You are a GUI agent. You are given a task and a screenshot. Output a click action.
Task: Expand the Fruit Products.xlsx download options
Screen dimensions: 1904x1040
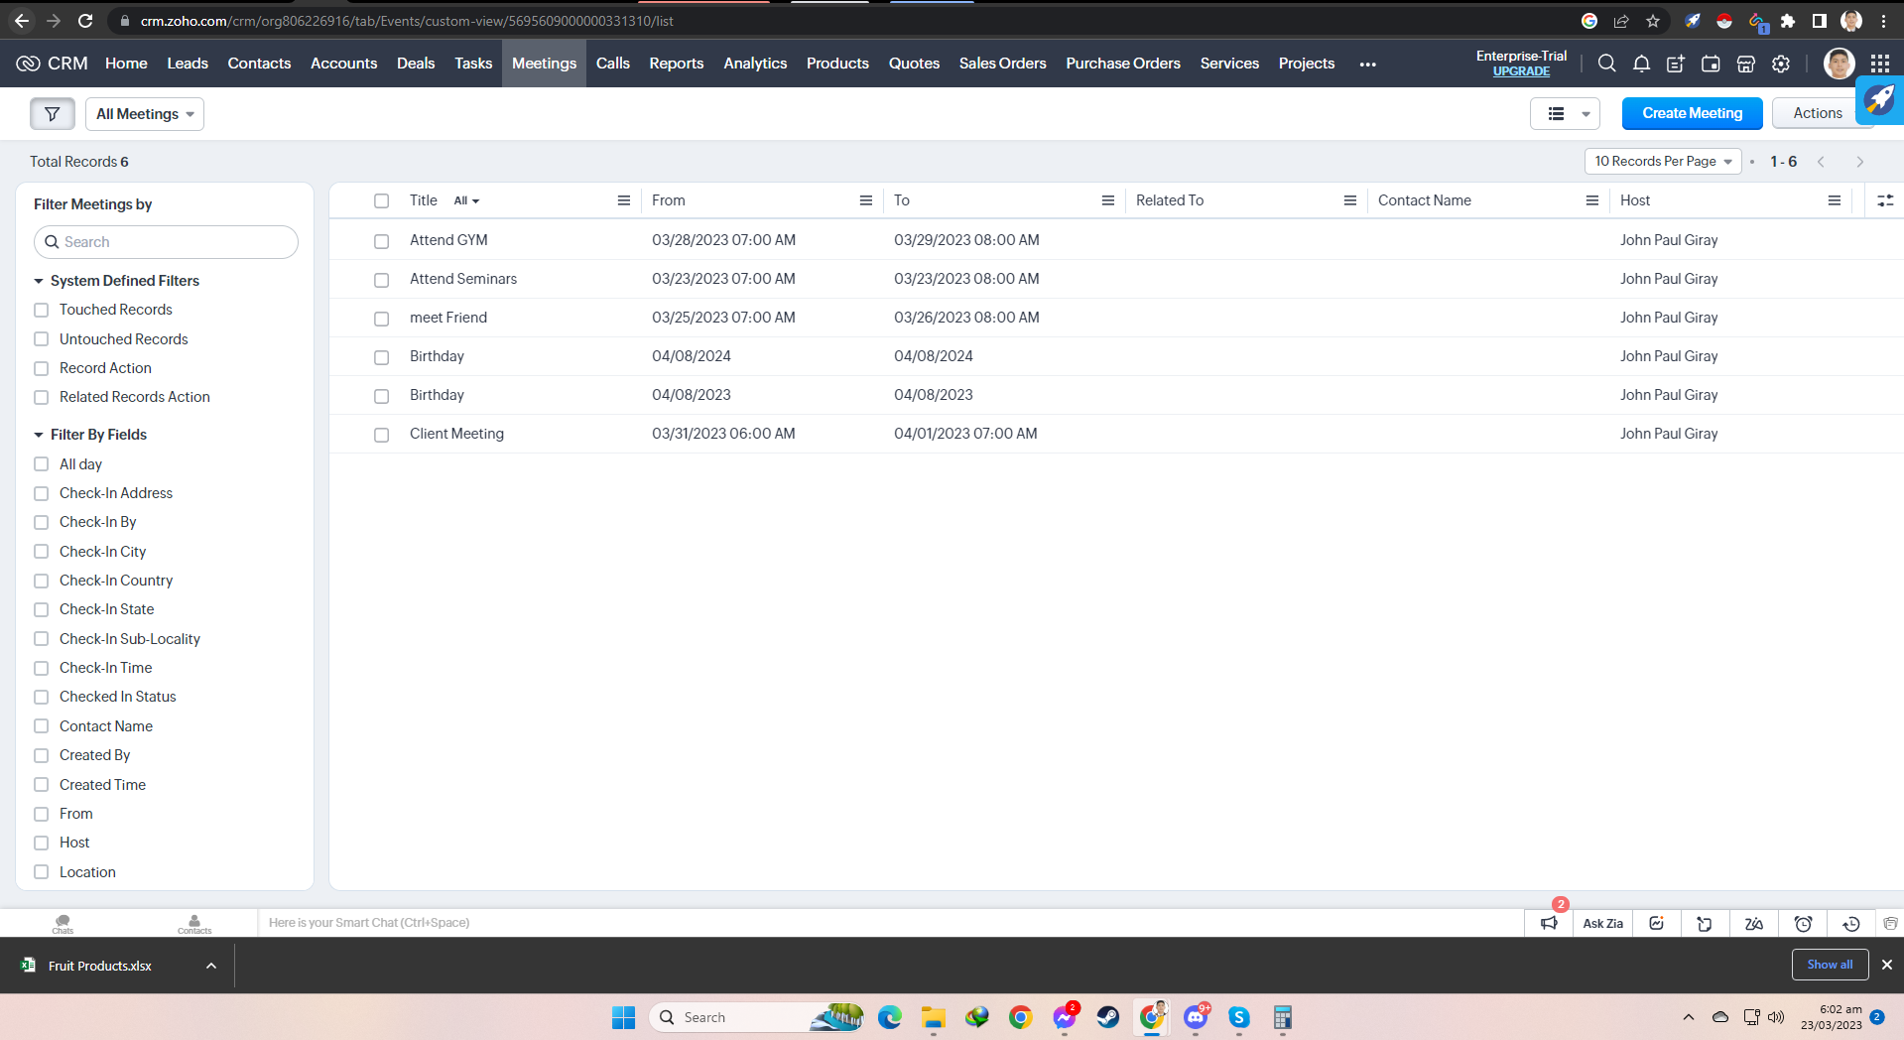click(211, 966)
